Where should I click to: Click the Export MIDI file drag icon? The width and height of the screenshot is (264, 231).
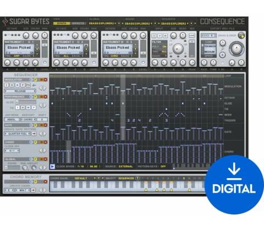tap(241, 35)
